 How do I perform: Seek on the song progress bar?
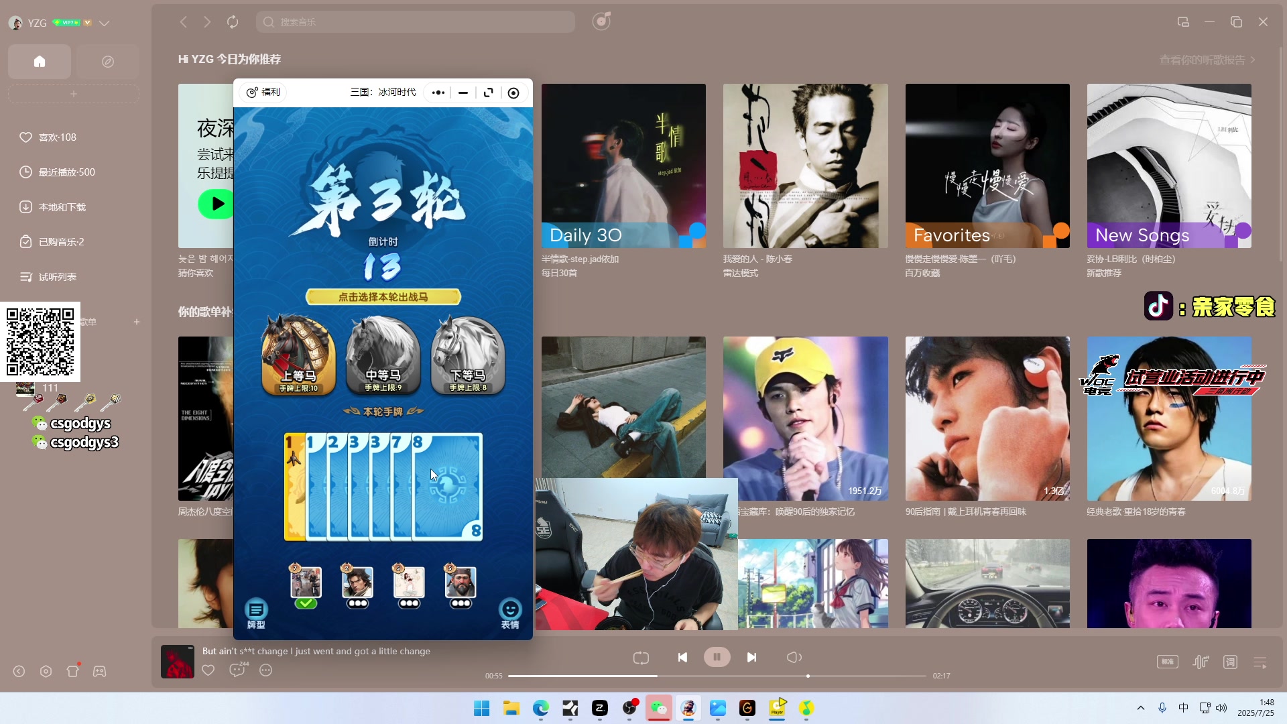[x=717, y=676]
